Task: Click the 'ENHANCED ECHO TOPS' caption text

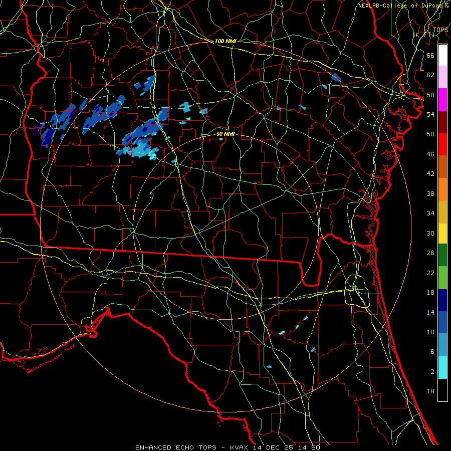Action: click(176, 447)
